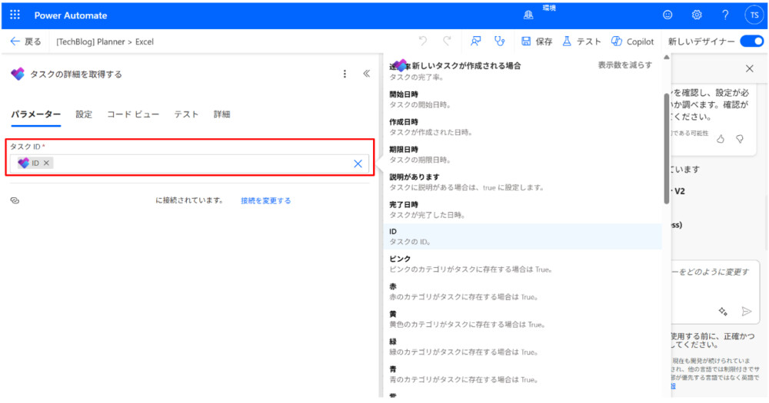The width and height of the screenshot is (769, 403).
Task: Toggle the 新しいデザイナー switch
Action: [x=751, y=41]
